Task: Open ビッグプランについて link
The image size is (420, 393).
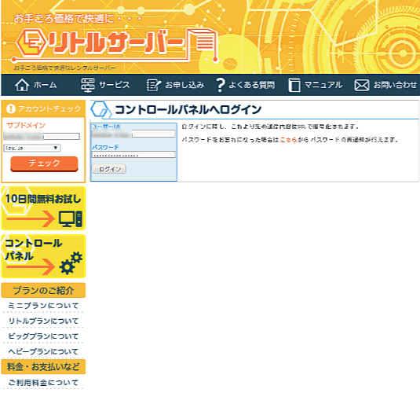Action: click(43, 336)
